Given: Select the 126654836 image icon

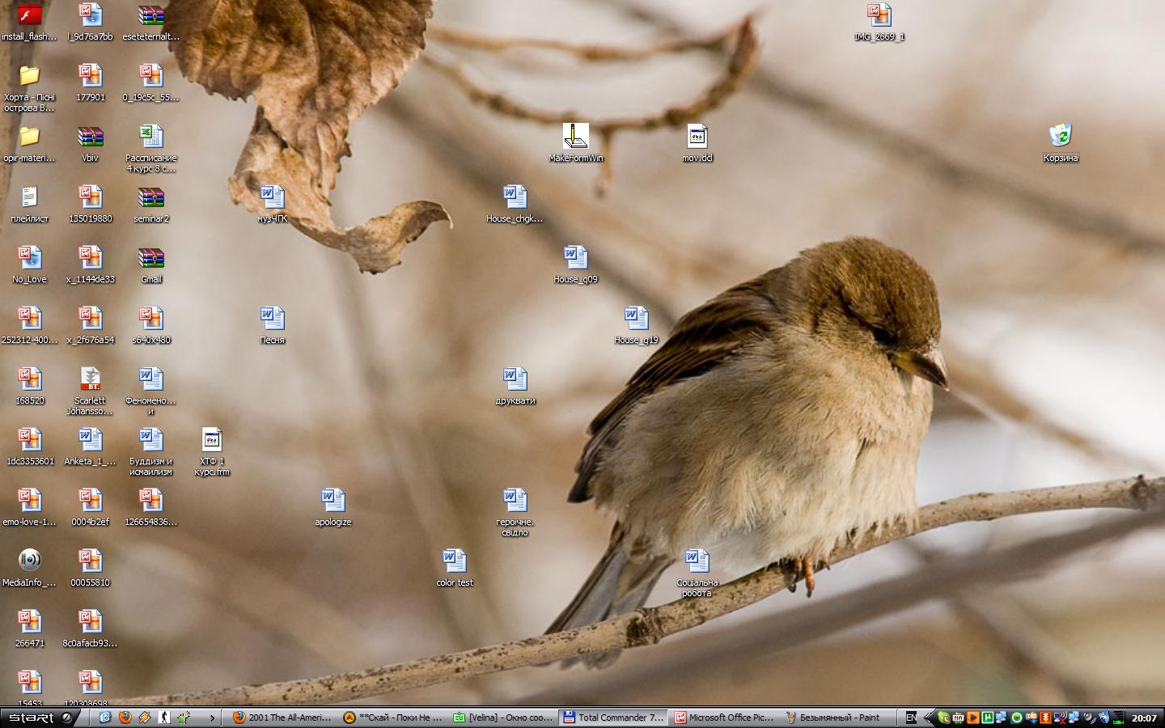Looking at the screenshot, I should [x=151, y=507].
